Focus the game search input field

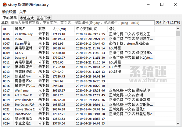pyautogui.click(x=82, y=23)
